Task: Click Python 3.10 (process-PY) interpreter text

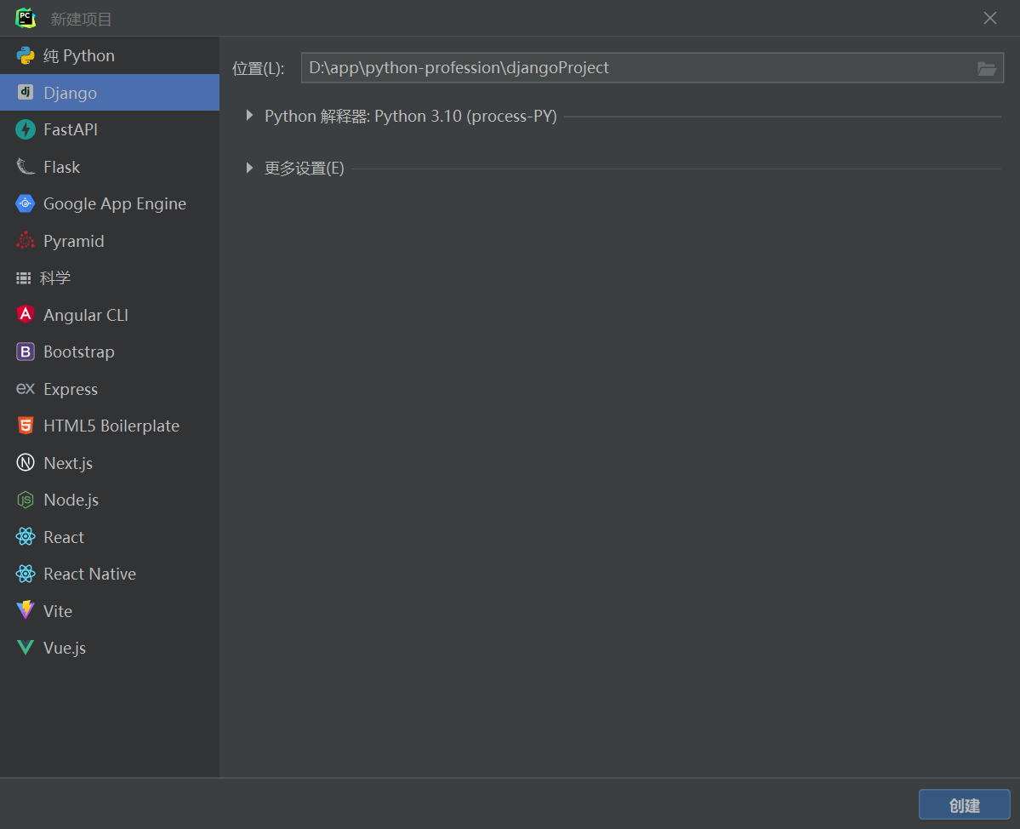Action: (466, 116)
